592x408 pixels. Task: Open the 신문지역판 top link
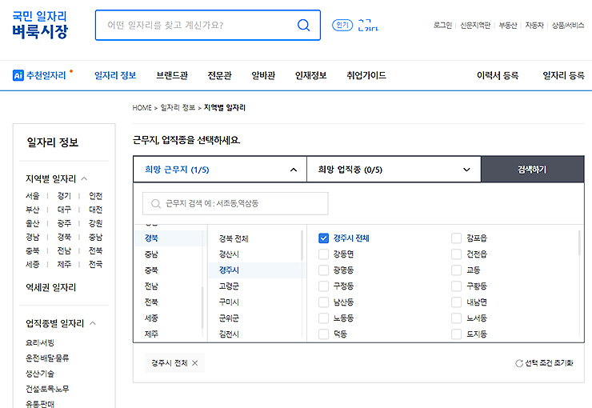point(475,26)
